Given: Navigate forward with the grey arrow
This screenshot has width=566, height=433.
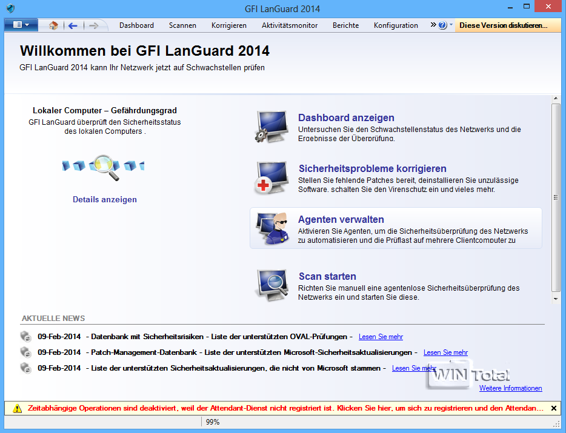Looking at the screenshot, I should pyautogui.click(x=94, y=25).
